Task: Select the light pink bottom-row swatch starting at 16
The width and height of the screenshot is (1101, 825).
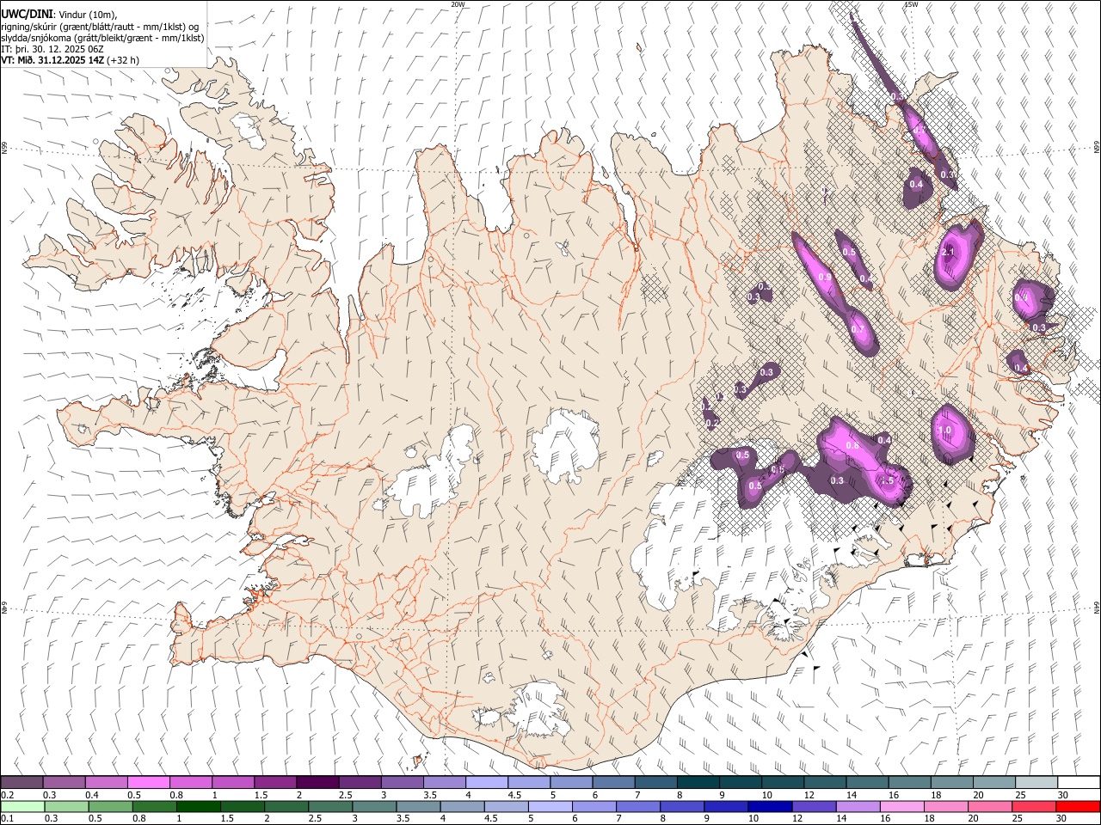Action: (901, 806)
